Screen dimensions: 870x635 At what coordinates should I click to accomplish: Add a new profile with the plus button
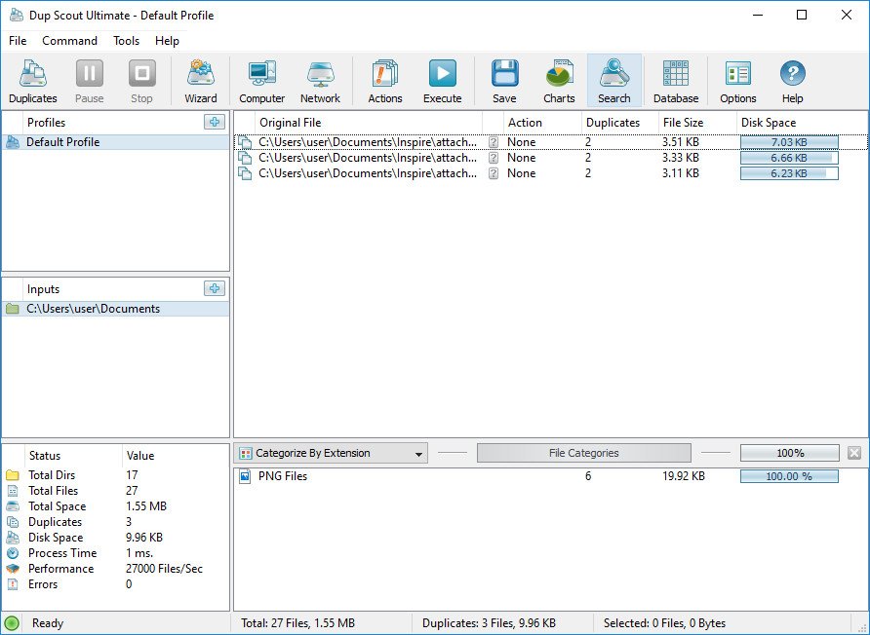click(x=217, y=122)
